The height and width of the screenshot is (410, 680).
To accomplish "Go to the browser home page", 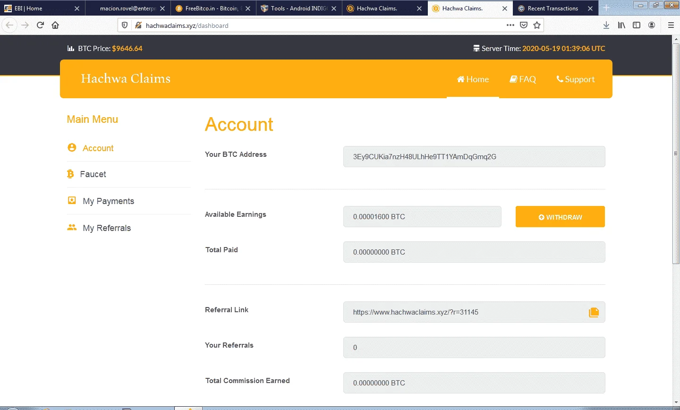I will pyautogui.click(x=55, y=26).
